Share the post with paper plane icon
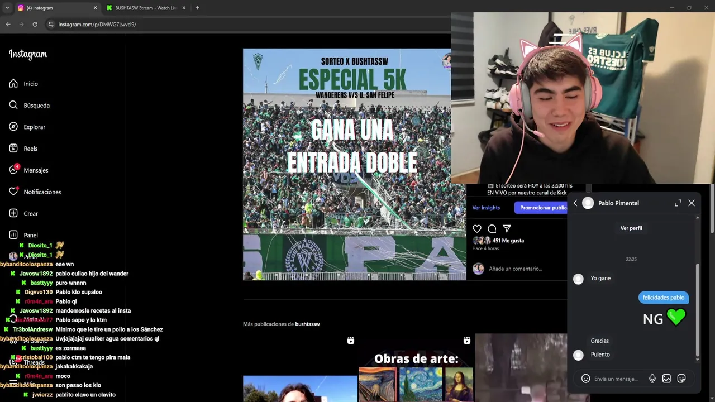The image size is (715, 402). click(507, 229)
